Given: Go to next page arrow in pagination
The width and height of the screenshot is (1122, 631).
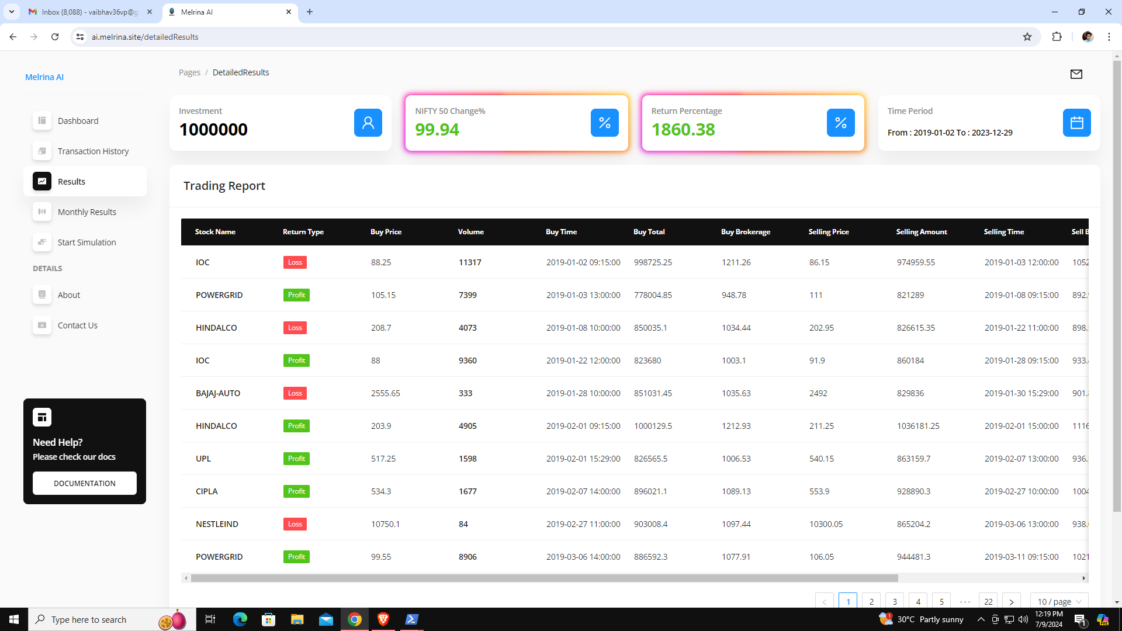Looking at the screenshot, I should [1011, 601].
